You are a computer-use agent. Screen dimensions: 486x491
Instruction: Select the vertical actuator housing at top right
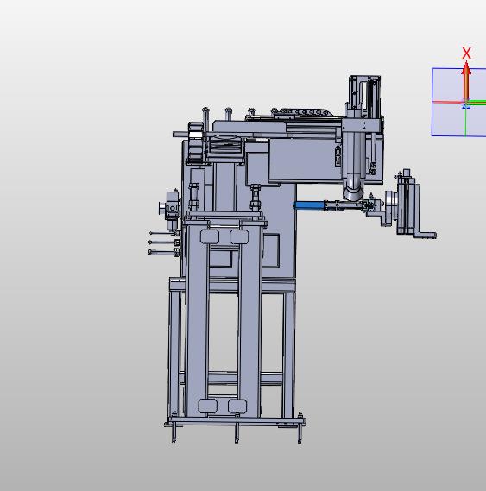tap(365, 97)
